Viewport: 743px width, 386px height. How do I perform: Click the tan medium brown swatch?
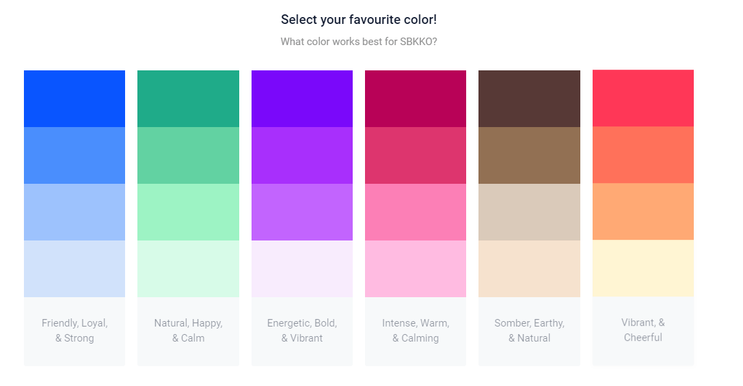pyautogui.click(x=529, y=155)
